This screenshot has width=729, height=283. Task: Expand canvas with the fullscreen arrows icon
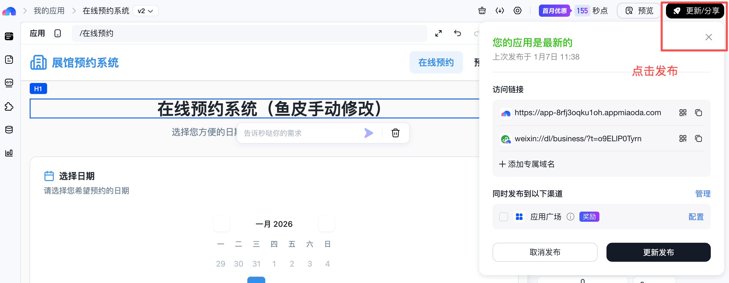[438, 33]
